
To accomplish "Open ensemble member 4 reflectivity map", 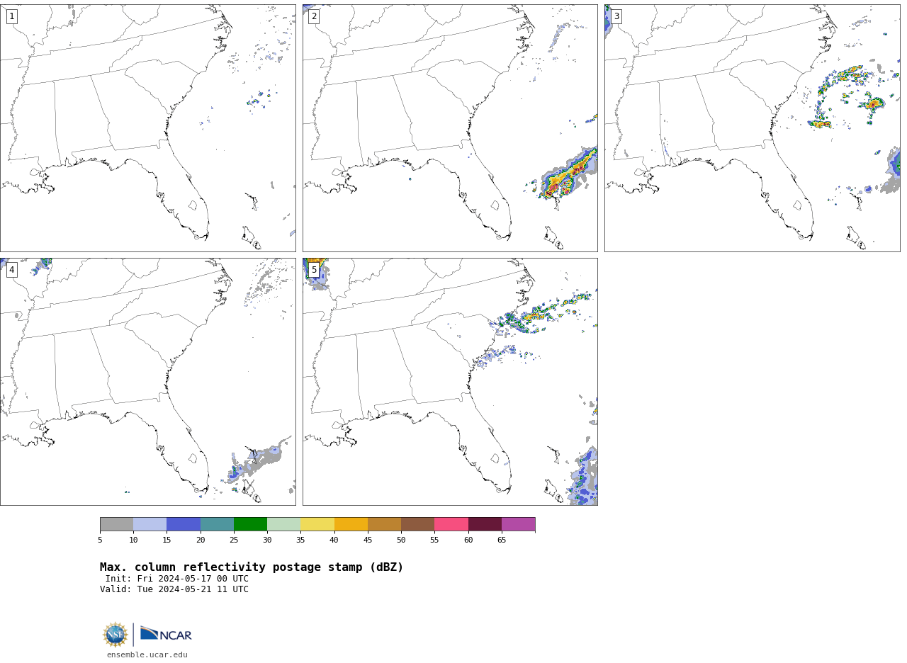I will [148, 382].
